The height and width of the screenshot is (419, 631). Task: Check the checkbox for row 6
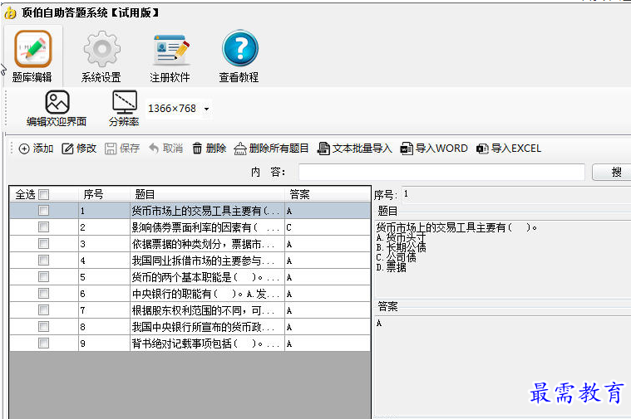[43, 294]
